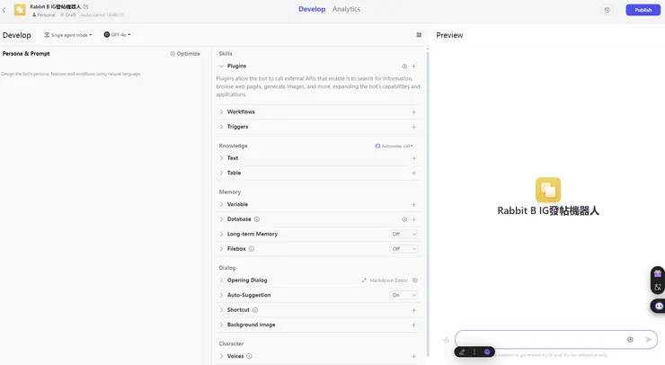665x365 pixels.
Task: Click the send message arrow icon
Action: 648,340
